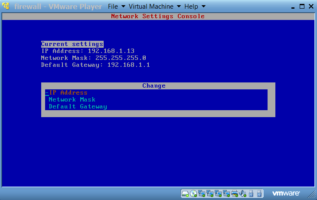Expand the arrow next to Virtual Machine

point(178,7)
